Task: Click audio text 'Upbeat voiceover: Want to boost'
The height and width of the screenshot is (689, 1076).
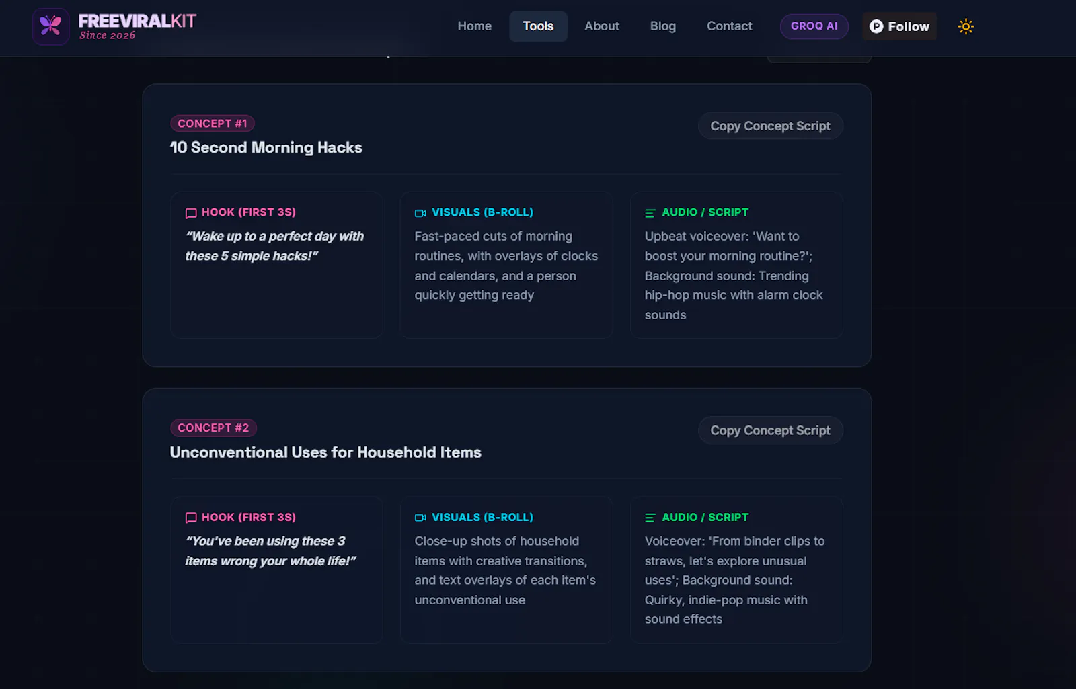Action: pyautogui.click(x=734, y=276)
